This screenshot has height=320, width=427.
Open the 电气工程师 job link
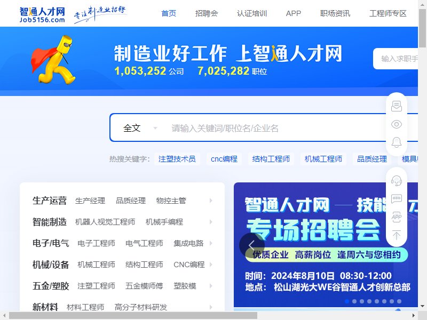[x=144, y=243]
